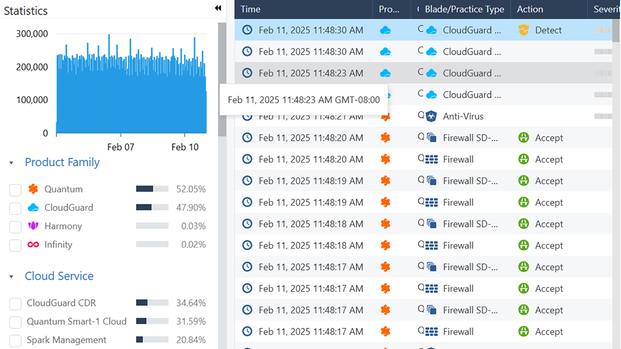Click Feb 10 label on chart axis

(185, 147)
